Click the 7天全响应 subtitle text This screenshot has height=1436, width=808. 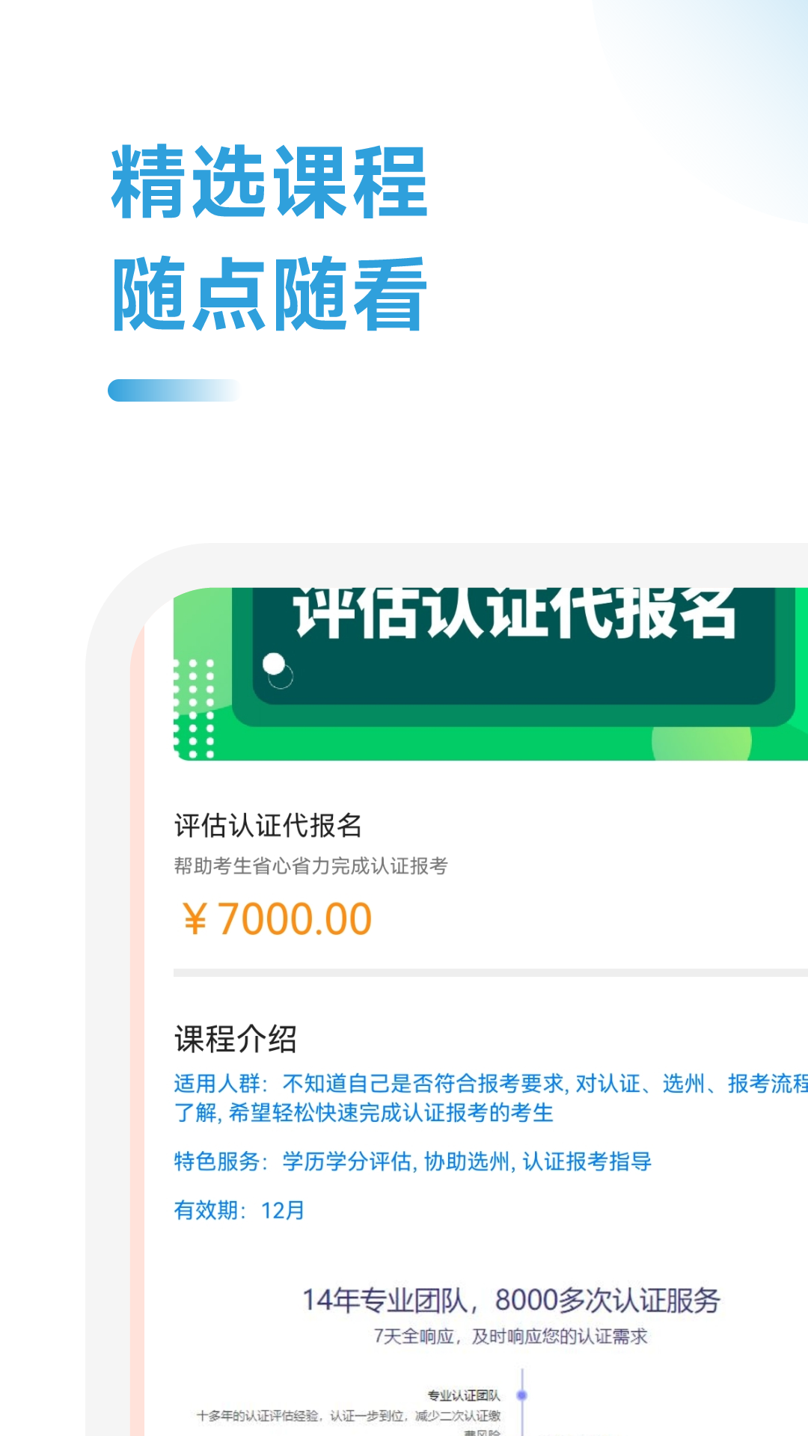tap(511, 1337)
